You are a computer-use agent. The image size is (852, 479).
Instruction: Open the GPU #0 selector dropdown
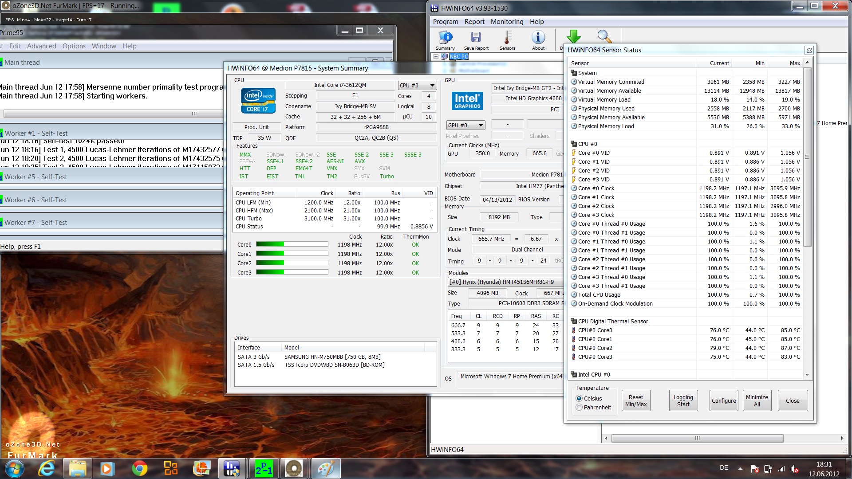point(465,125)
